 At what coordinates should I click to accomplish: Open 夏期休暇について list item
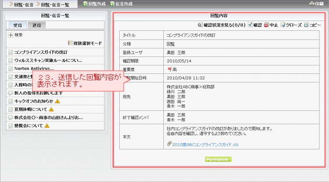click(31, 110)
